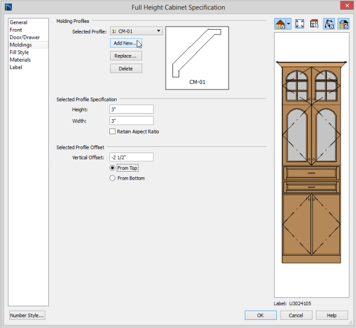Open the rendering technique dropdown arrow

coord(289,24)
